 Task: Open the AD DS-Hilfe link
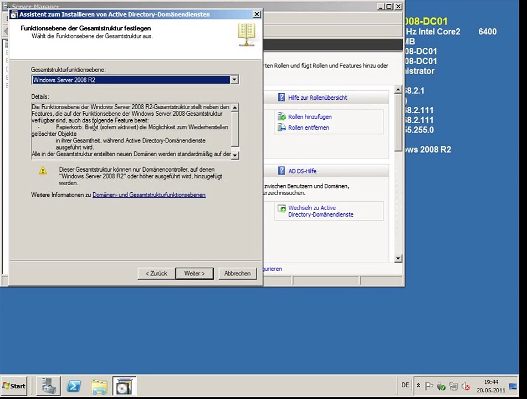pyautogui.click(x=302, y=171)
